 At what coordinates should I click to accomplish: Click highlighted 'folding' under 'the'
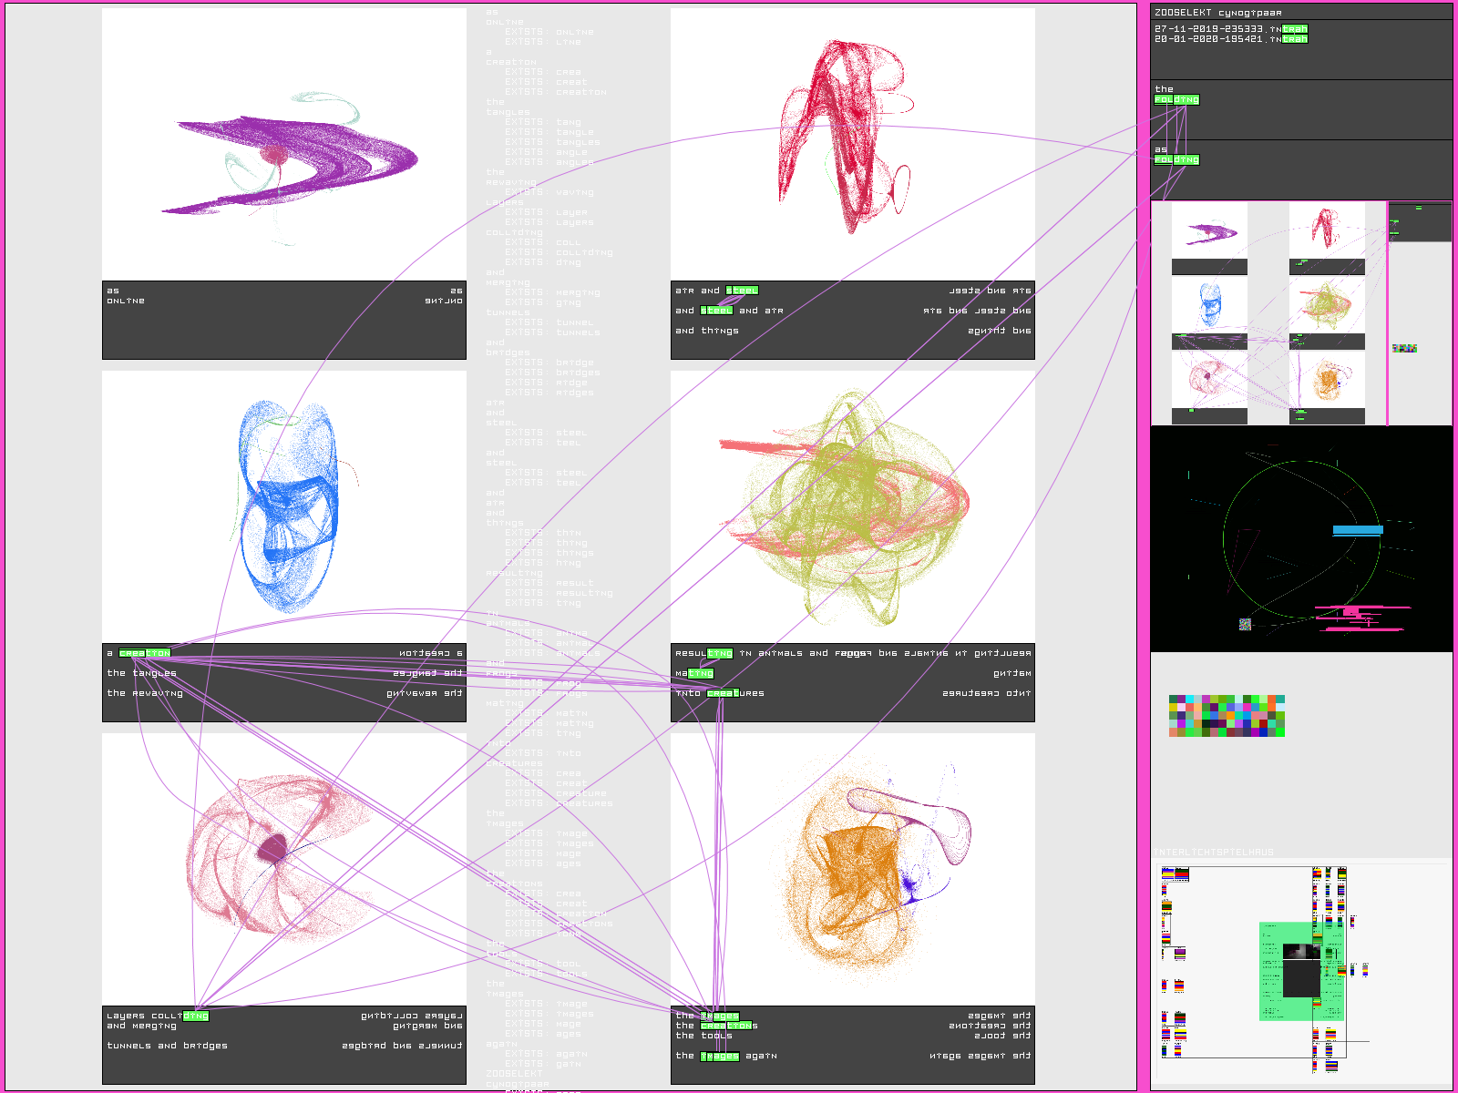click(x=1176, y=100)
